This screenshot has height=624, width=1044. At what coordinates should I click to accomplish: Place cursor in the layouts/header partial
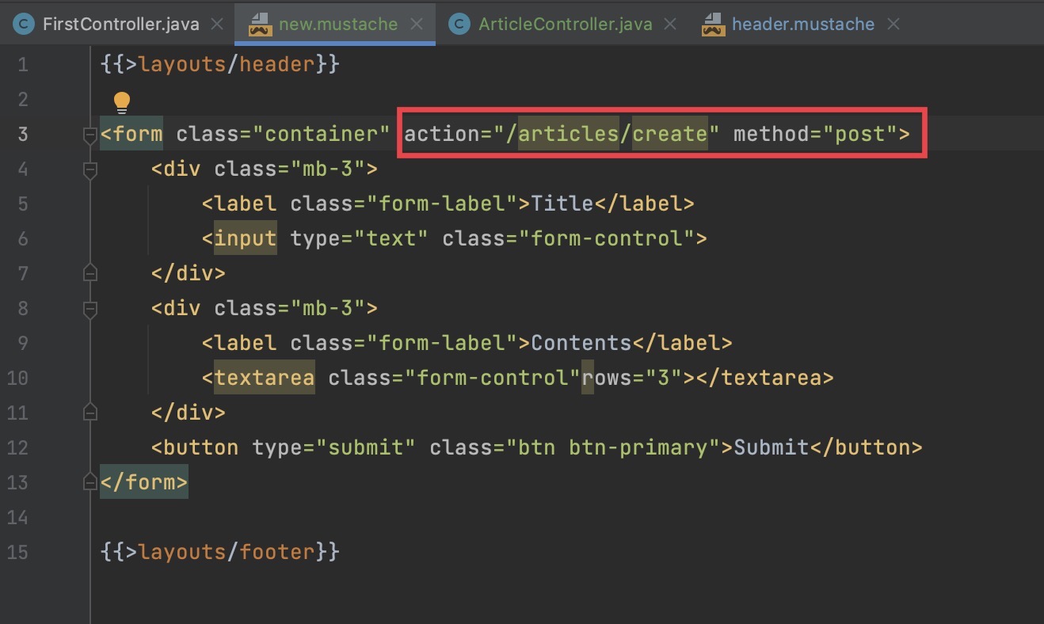[227, 64]
